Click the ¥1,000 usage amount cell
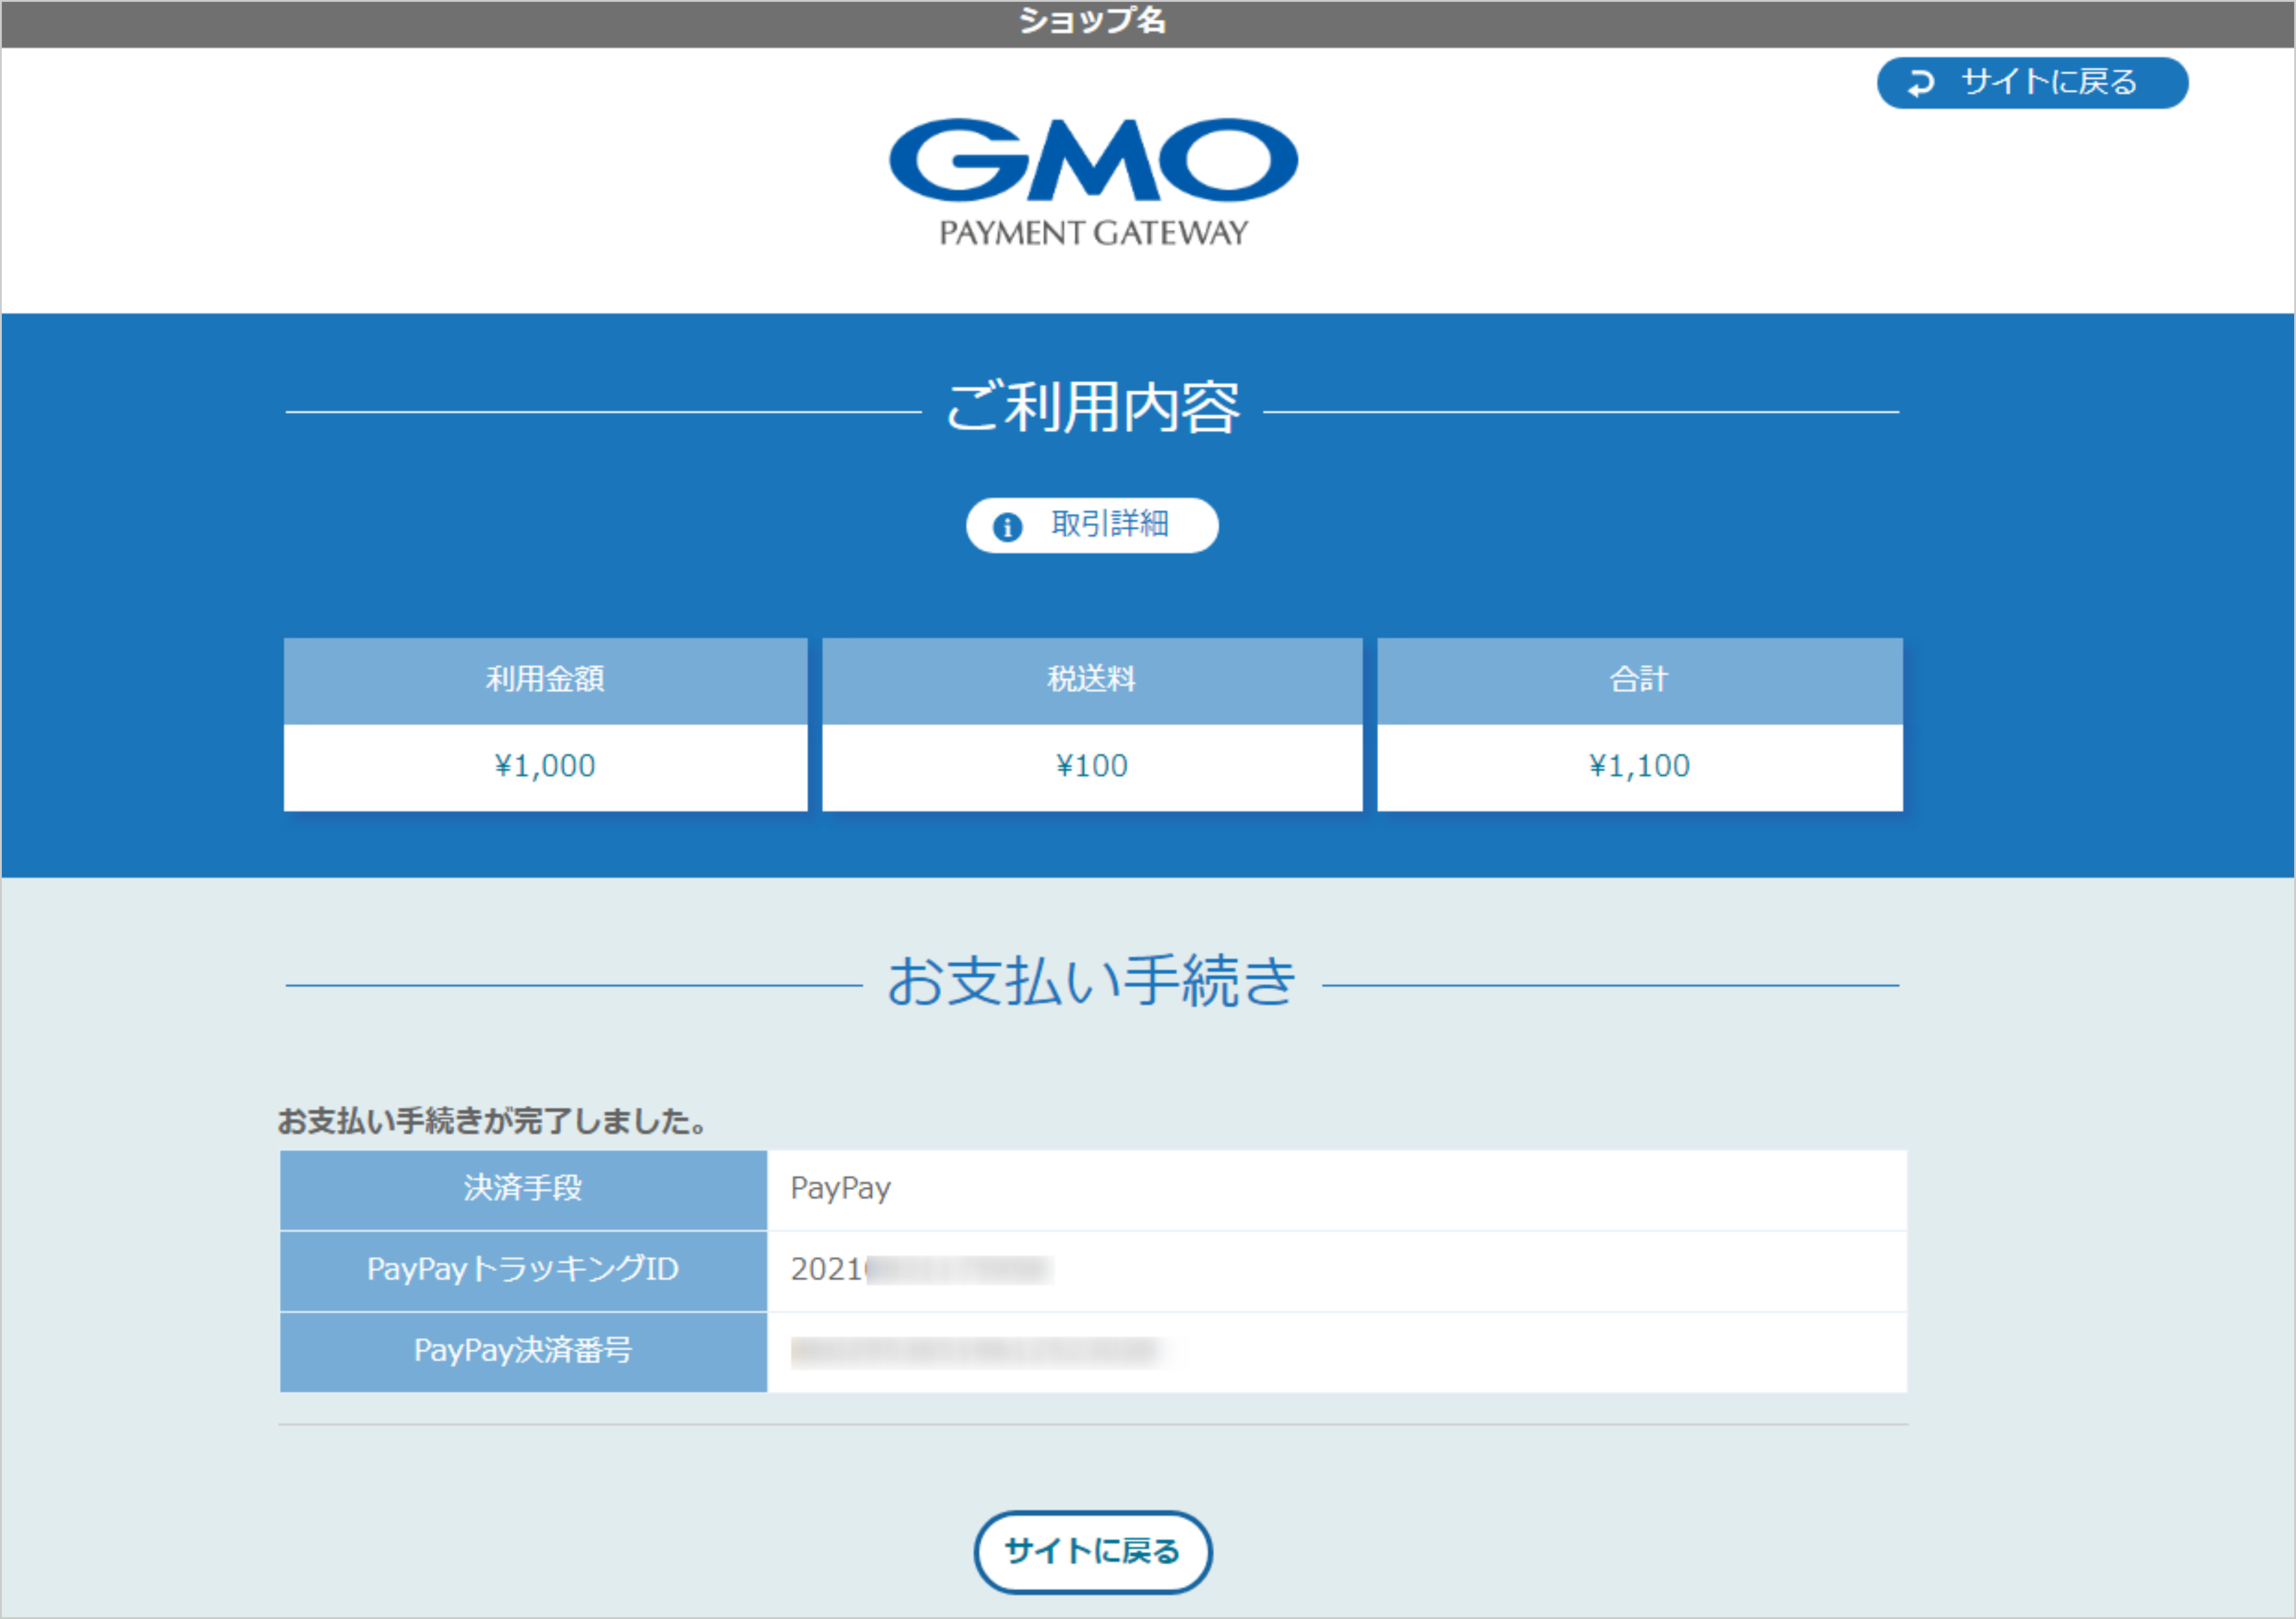 [x=546, y=766]
